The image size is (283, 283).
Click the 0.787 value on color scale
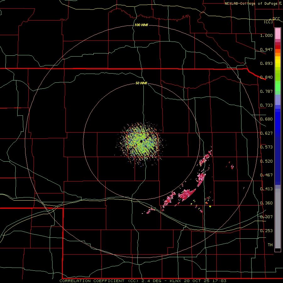click(x=266, y=91)
